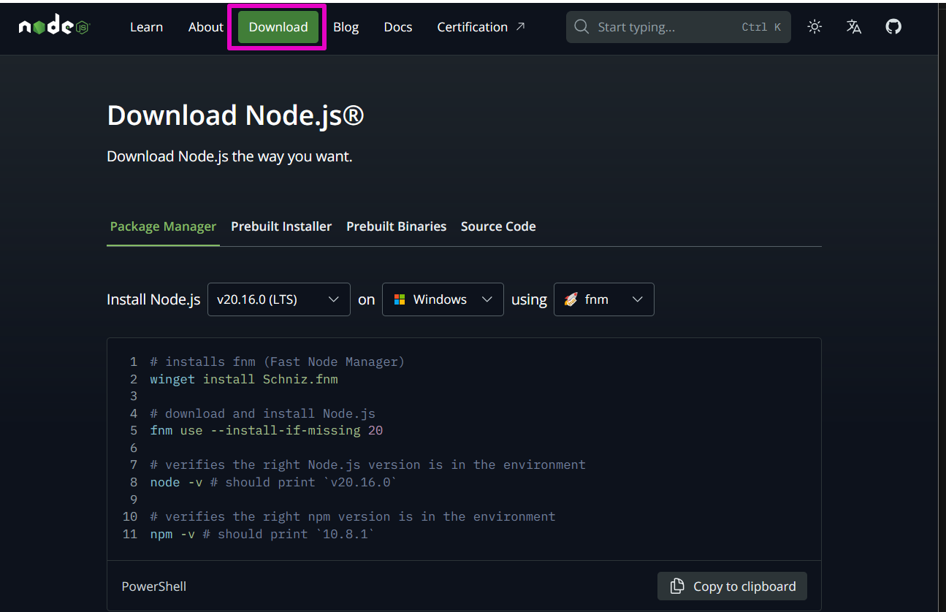Click the comment '# verifies the right npm version is in the environment'
The width and height of the screenshot is (946, 612).
coord(353,516)
